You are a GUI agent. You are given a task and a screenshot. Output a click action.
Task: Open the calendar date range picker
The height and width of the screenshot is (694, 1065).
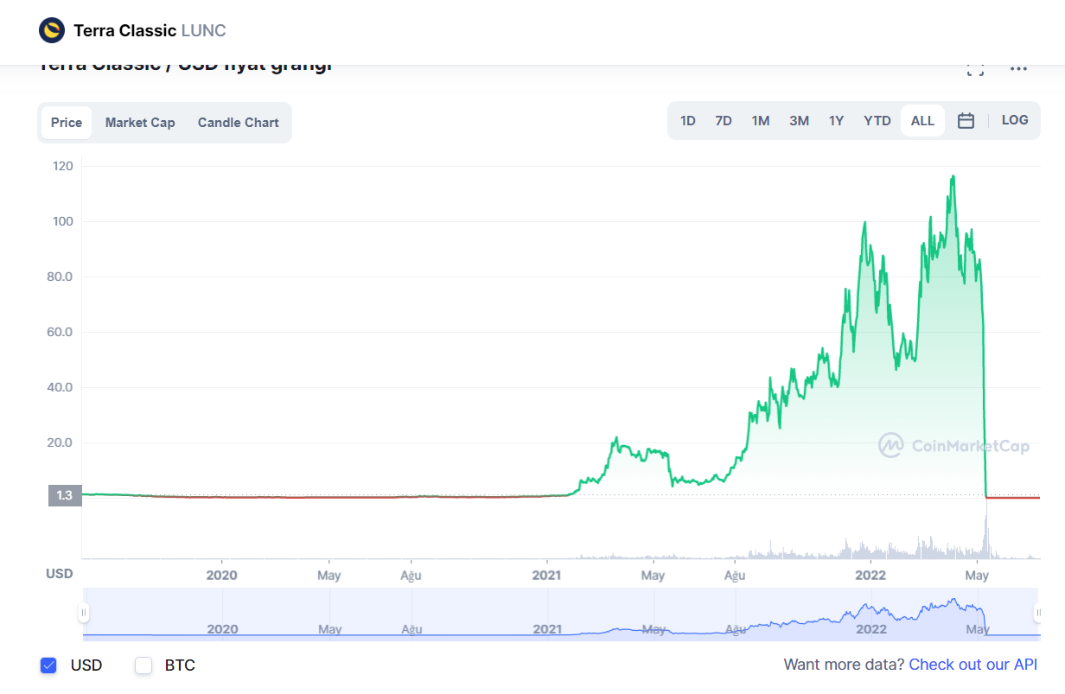click(966, 121)
